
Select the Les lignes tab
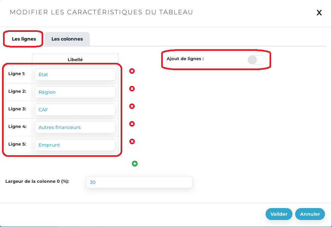pyautogui.click(x=24, y=39)
